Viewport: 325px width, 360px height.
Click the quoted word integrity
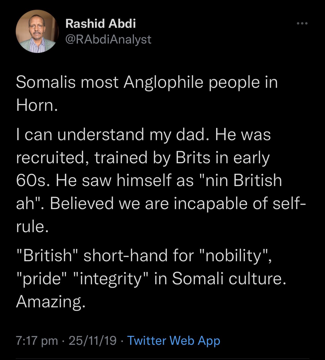pos(110,279)
